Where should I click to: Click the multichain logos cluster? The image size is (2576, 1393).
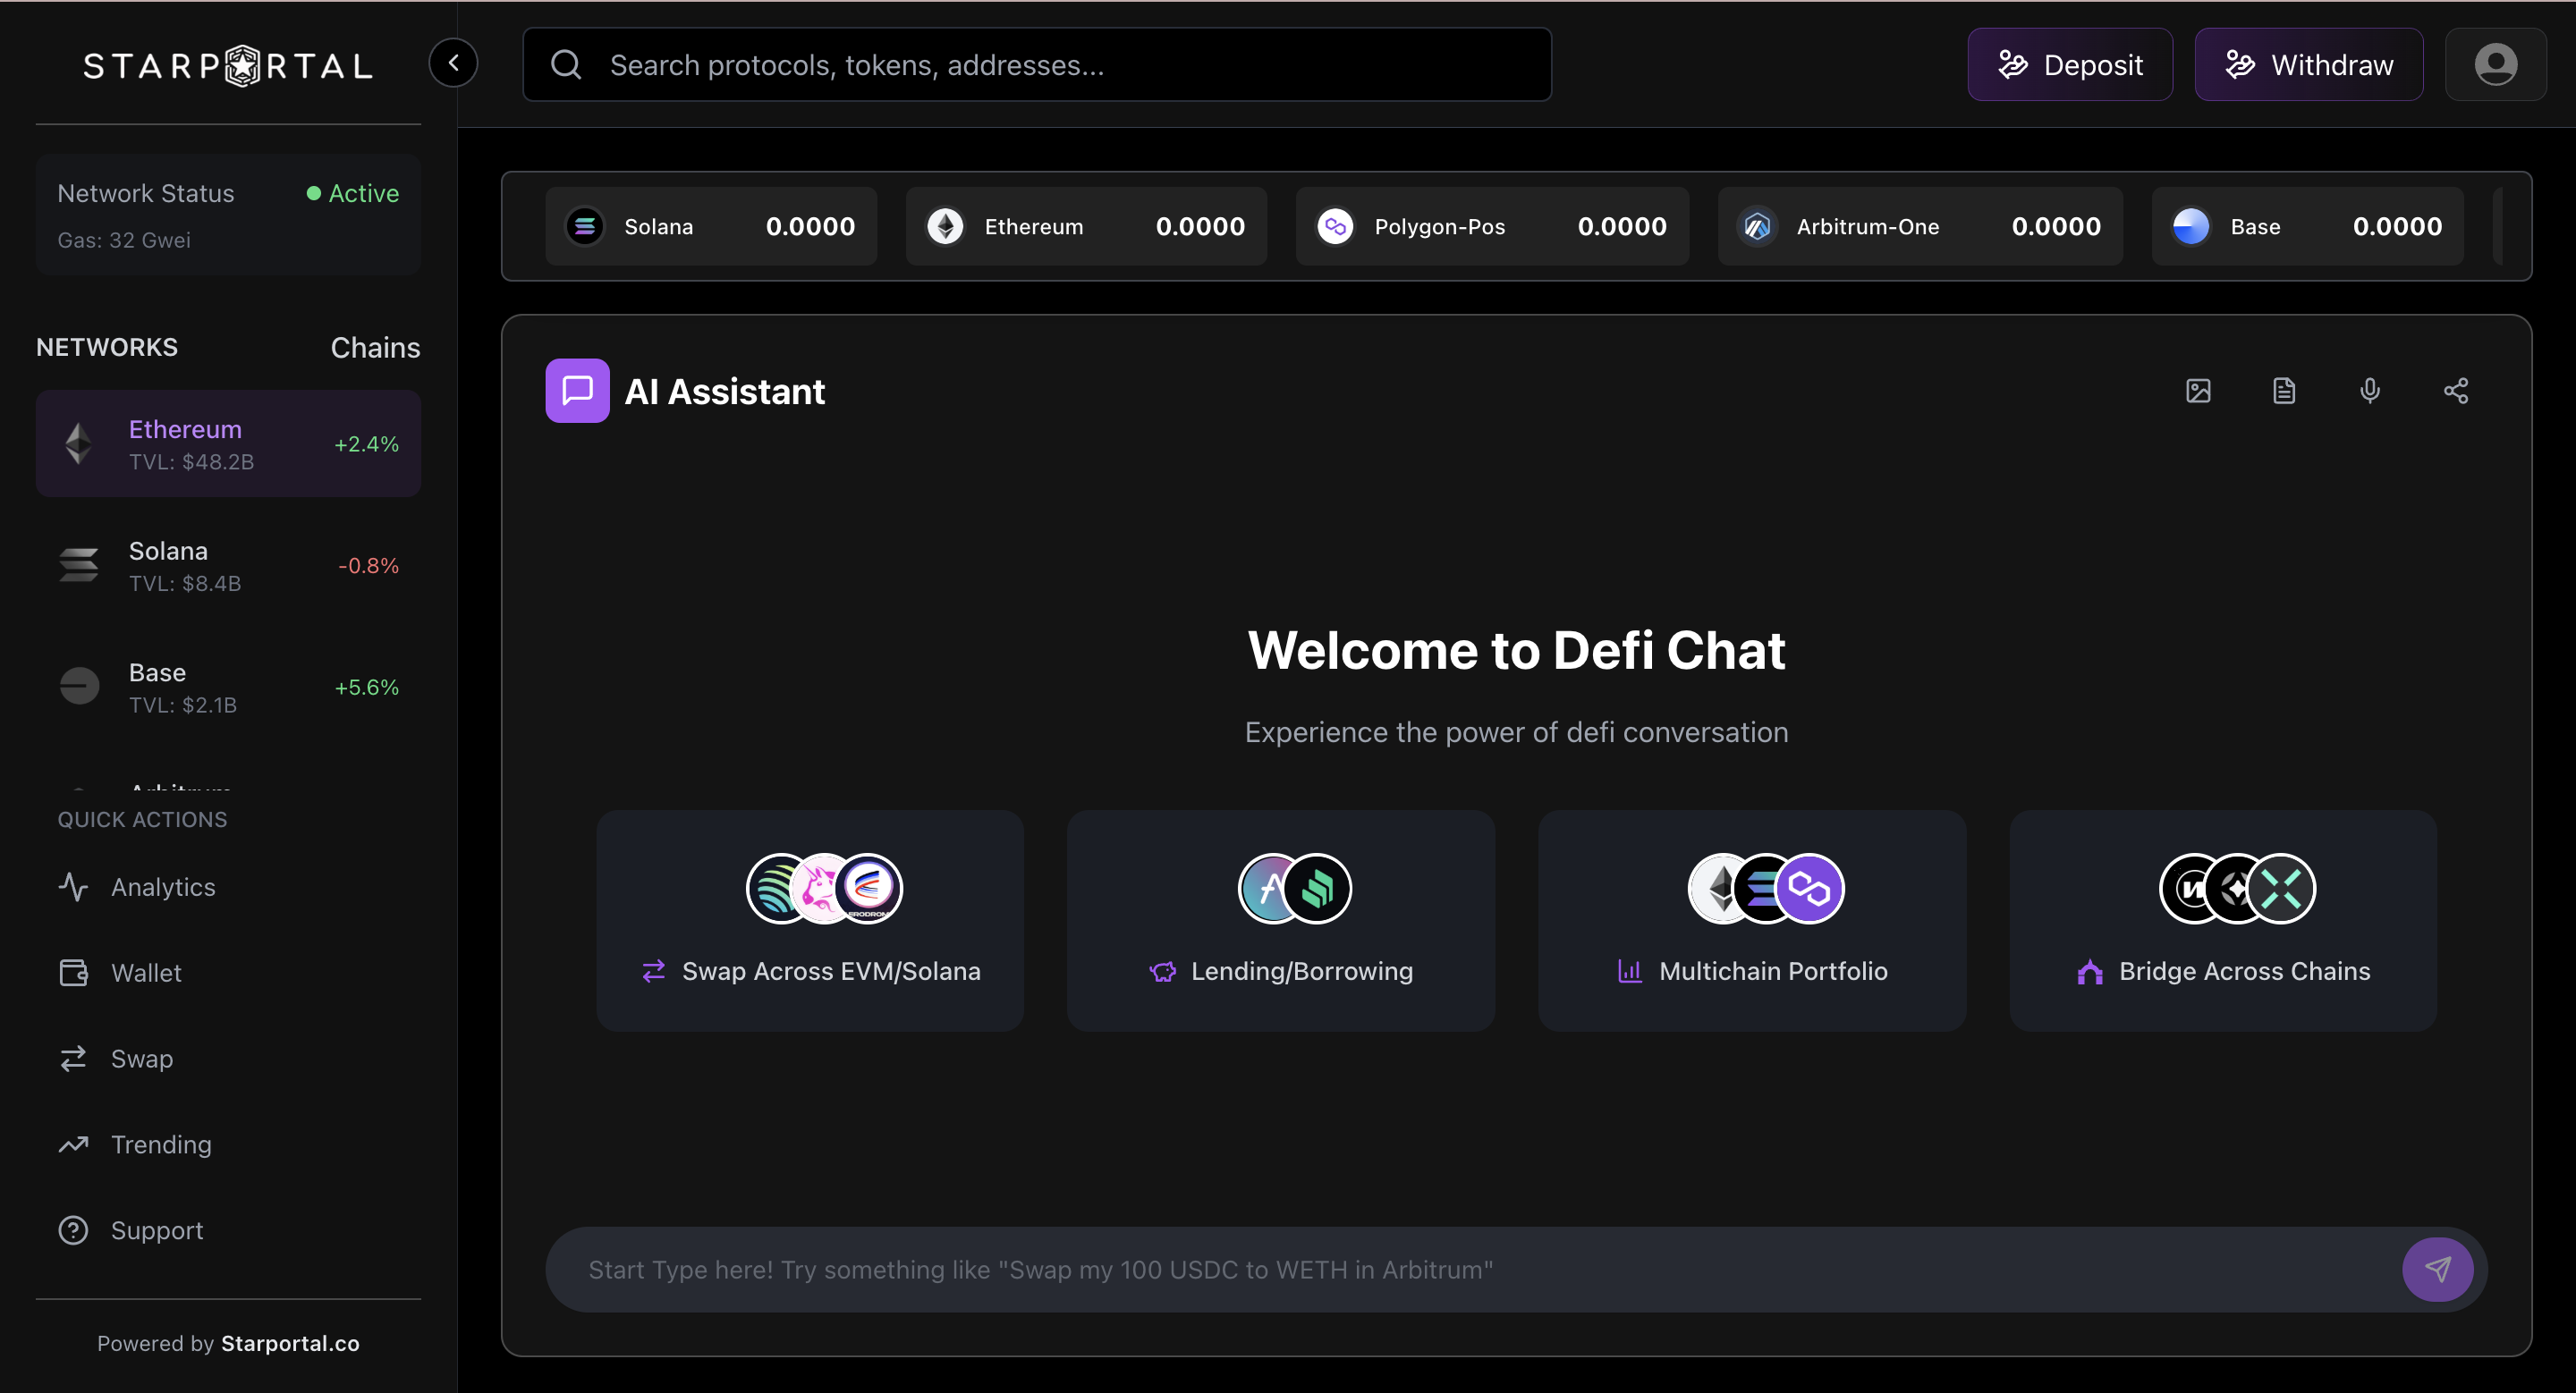tap(1766, 887)
